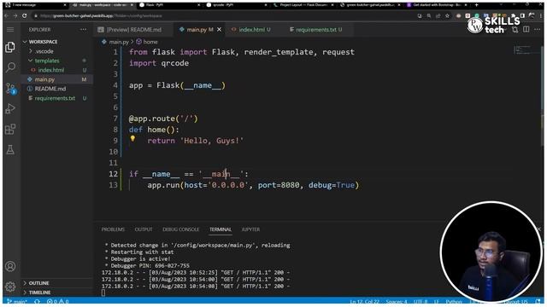Open the JUPYTER panel tab
The height and width of the screenshot is (307, 547).
click(250, 229)
